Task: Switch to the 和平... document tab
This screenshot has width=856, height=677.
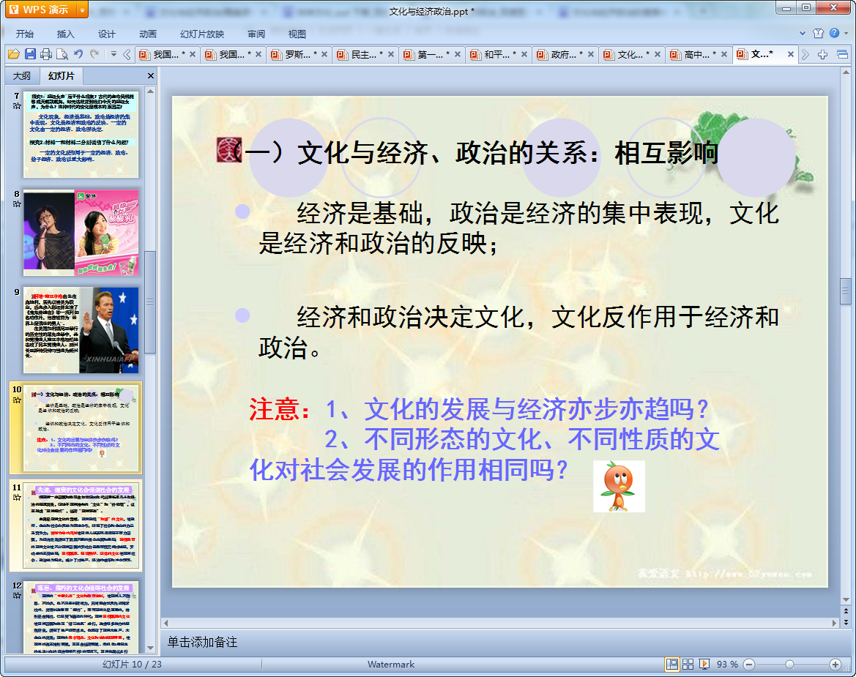Action: tap(497, 55)
